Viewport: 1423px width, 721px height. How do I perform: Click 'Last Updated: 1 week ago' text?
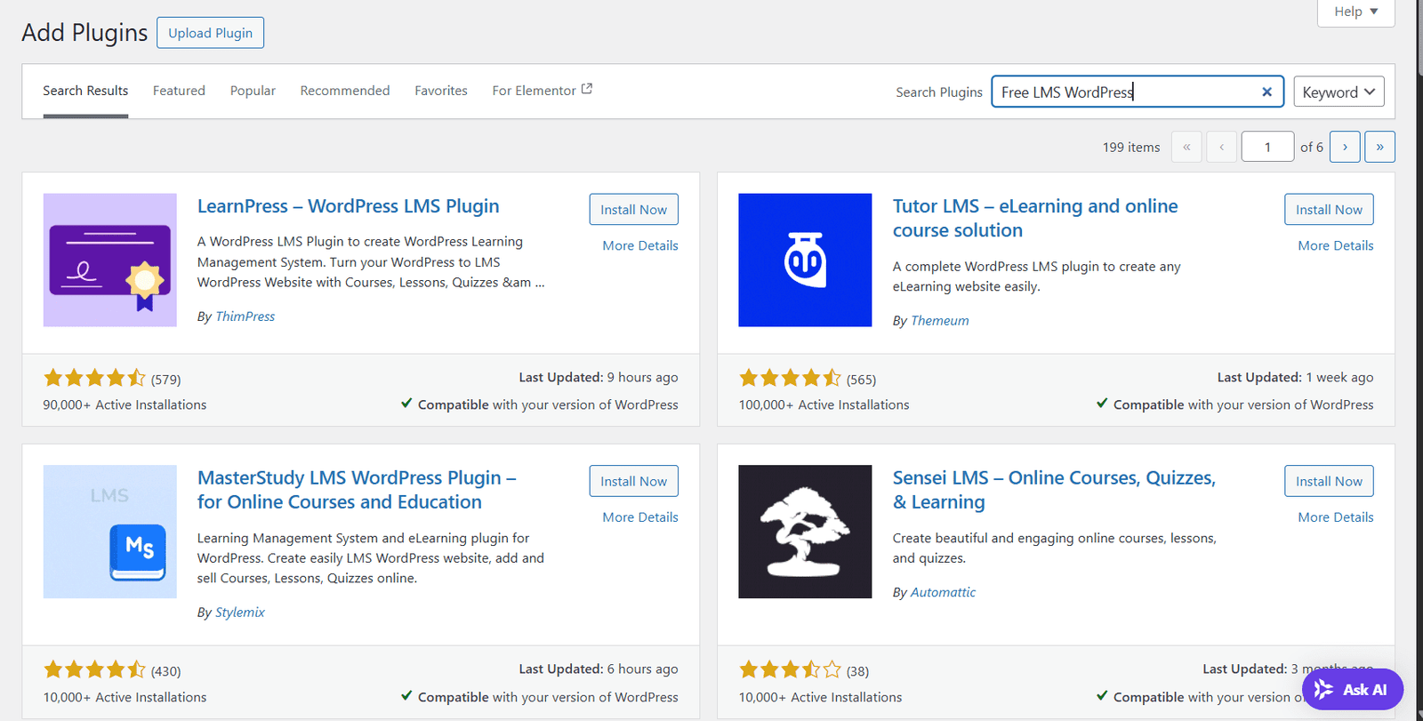(1295, 377)
